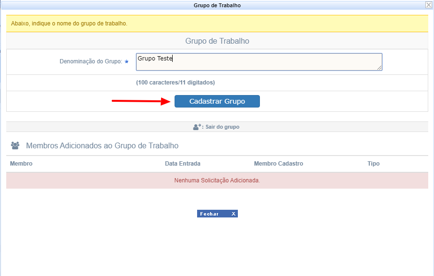Click the Cadastrar Grupo button
434x276 pixels.
217,101
